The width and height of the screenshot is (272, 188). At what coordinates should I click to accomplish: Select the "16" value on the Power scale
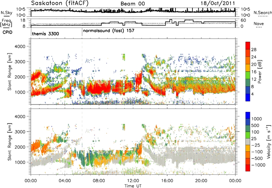click(254, 72)
